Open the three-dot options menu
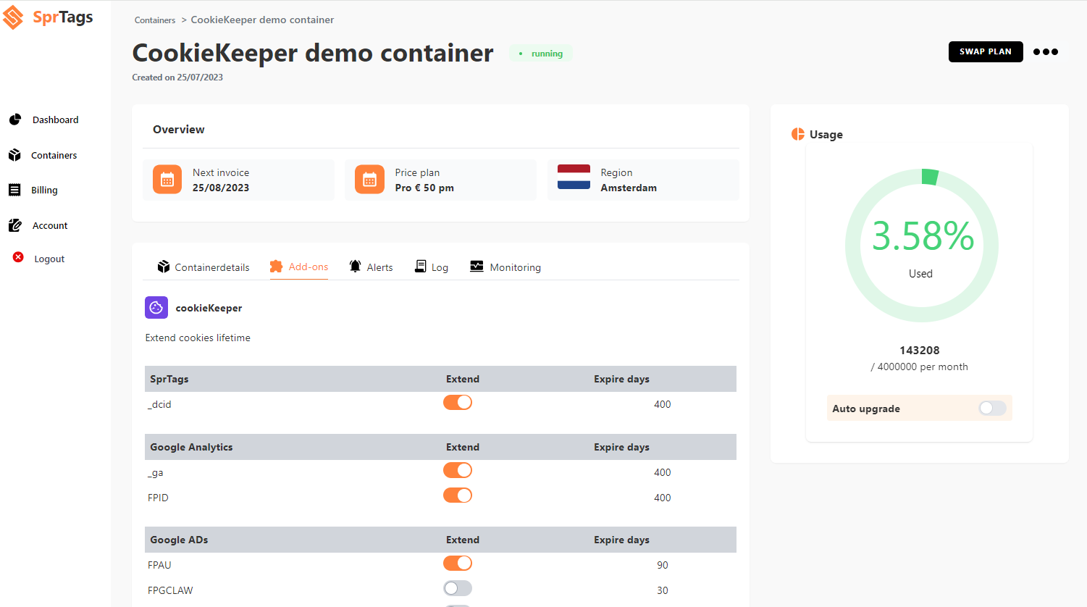This screenshot has height=607, width=1087. point(1045,51)
